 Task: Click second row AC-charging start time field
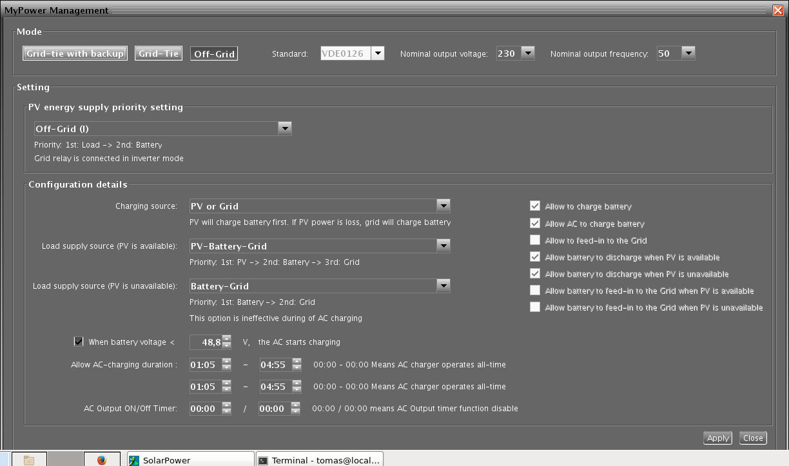206,387
